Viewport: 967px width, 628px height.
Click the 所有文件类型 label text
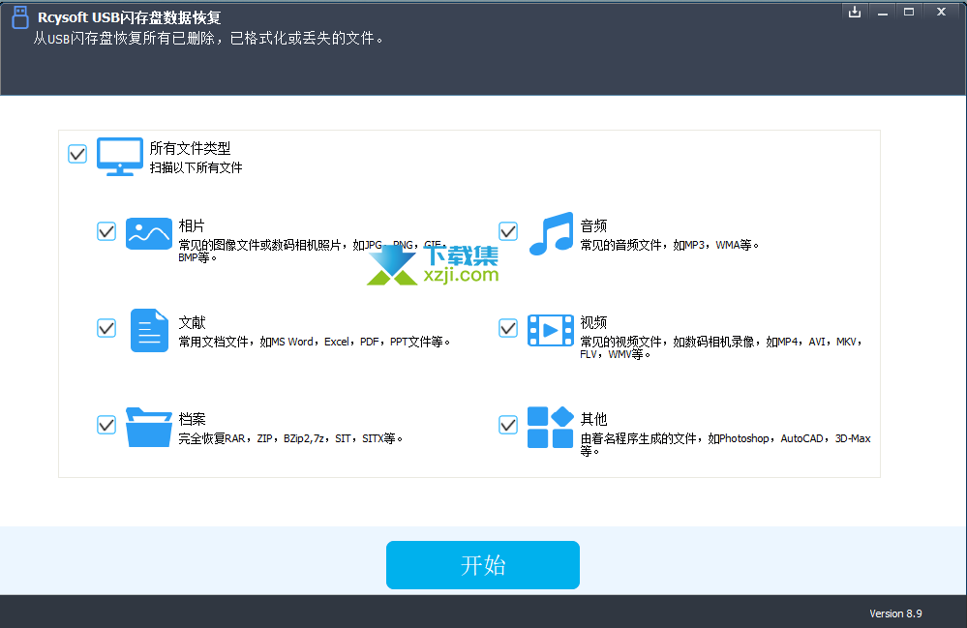[190, 148]
